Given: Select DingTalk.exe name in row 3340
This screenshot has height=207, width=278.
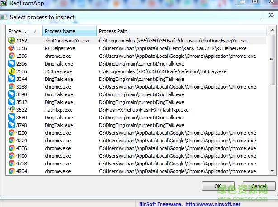Looking at the screenshot, I should coord(59,94).
